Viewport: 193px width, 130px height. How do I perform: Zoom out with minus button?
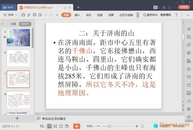pyautogui.click(x=98, y=126)
